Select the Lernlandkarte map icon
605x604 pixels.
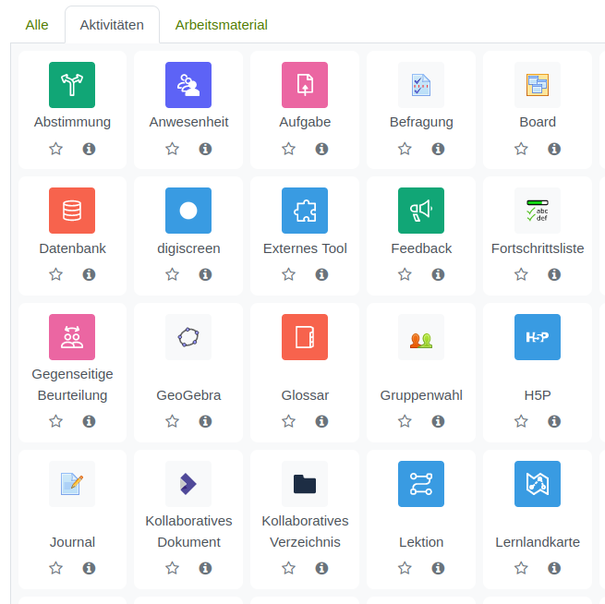tap(538, 484)
